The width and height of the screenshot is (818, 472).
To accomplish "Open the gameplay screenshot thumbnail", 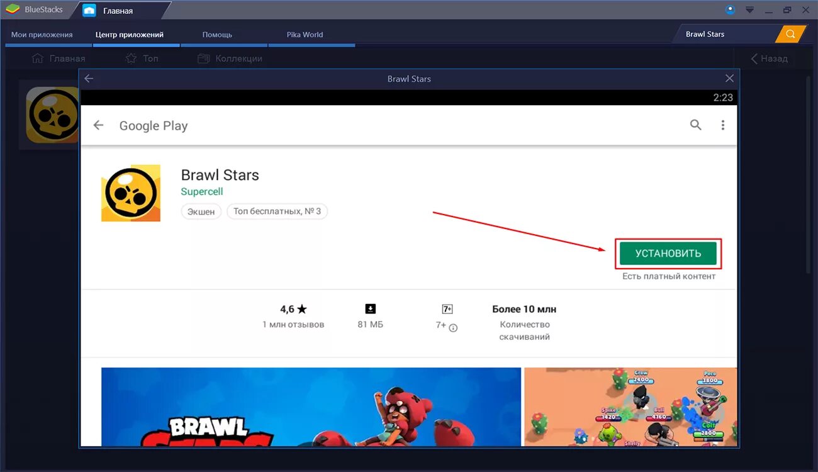I will [x=630, y=407].
